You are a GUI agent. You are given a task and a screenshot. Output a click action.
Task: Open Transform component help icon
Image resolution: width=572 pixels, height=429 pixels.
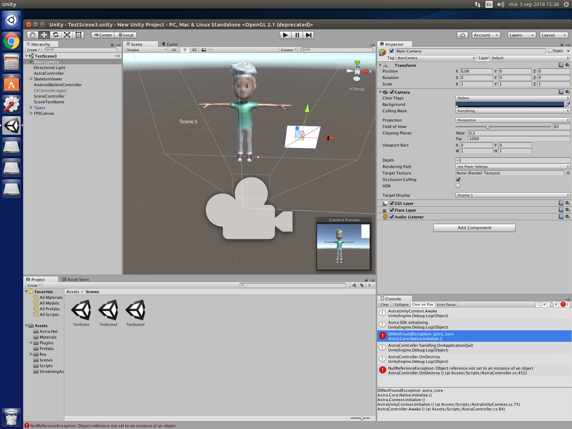(x=561, y=65)
